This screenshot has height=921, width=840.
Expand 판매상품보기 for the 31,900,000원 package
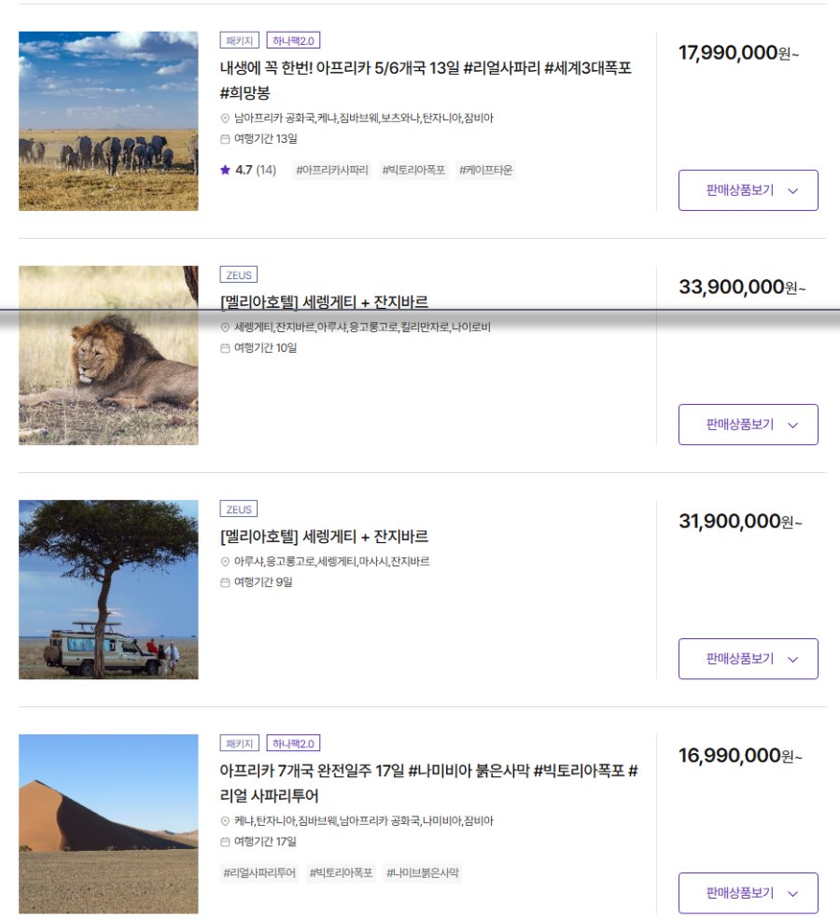click(748, 659)
